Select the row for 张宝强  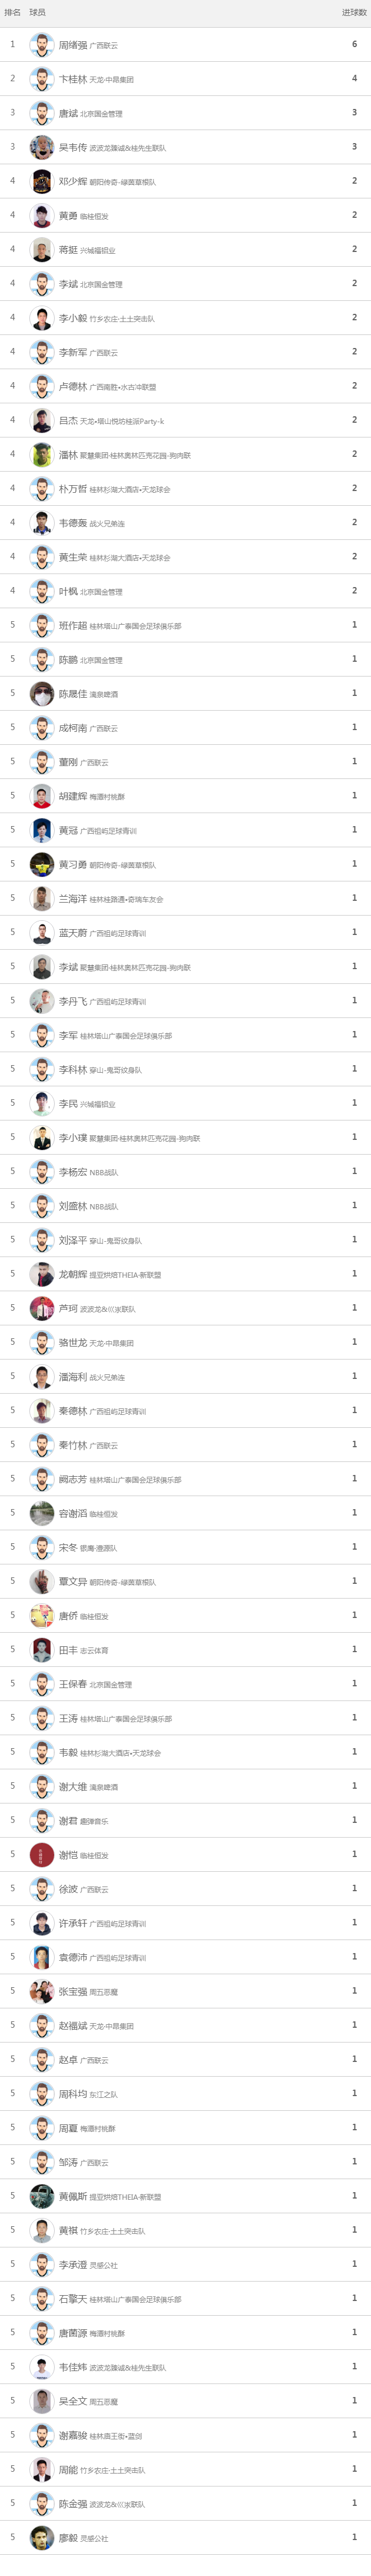pos(186,1991)
